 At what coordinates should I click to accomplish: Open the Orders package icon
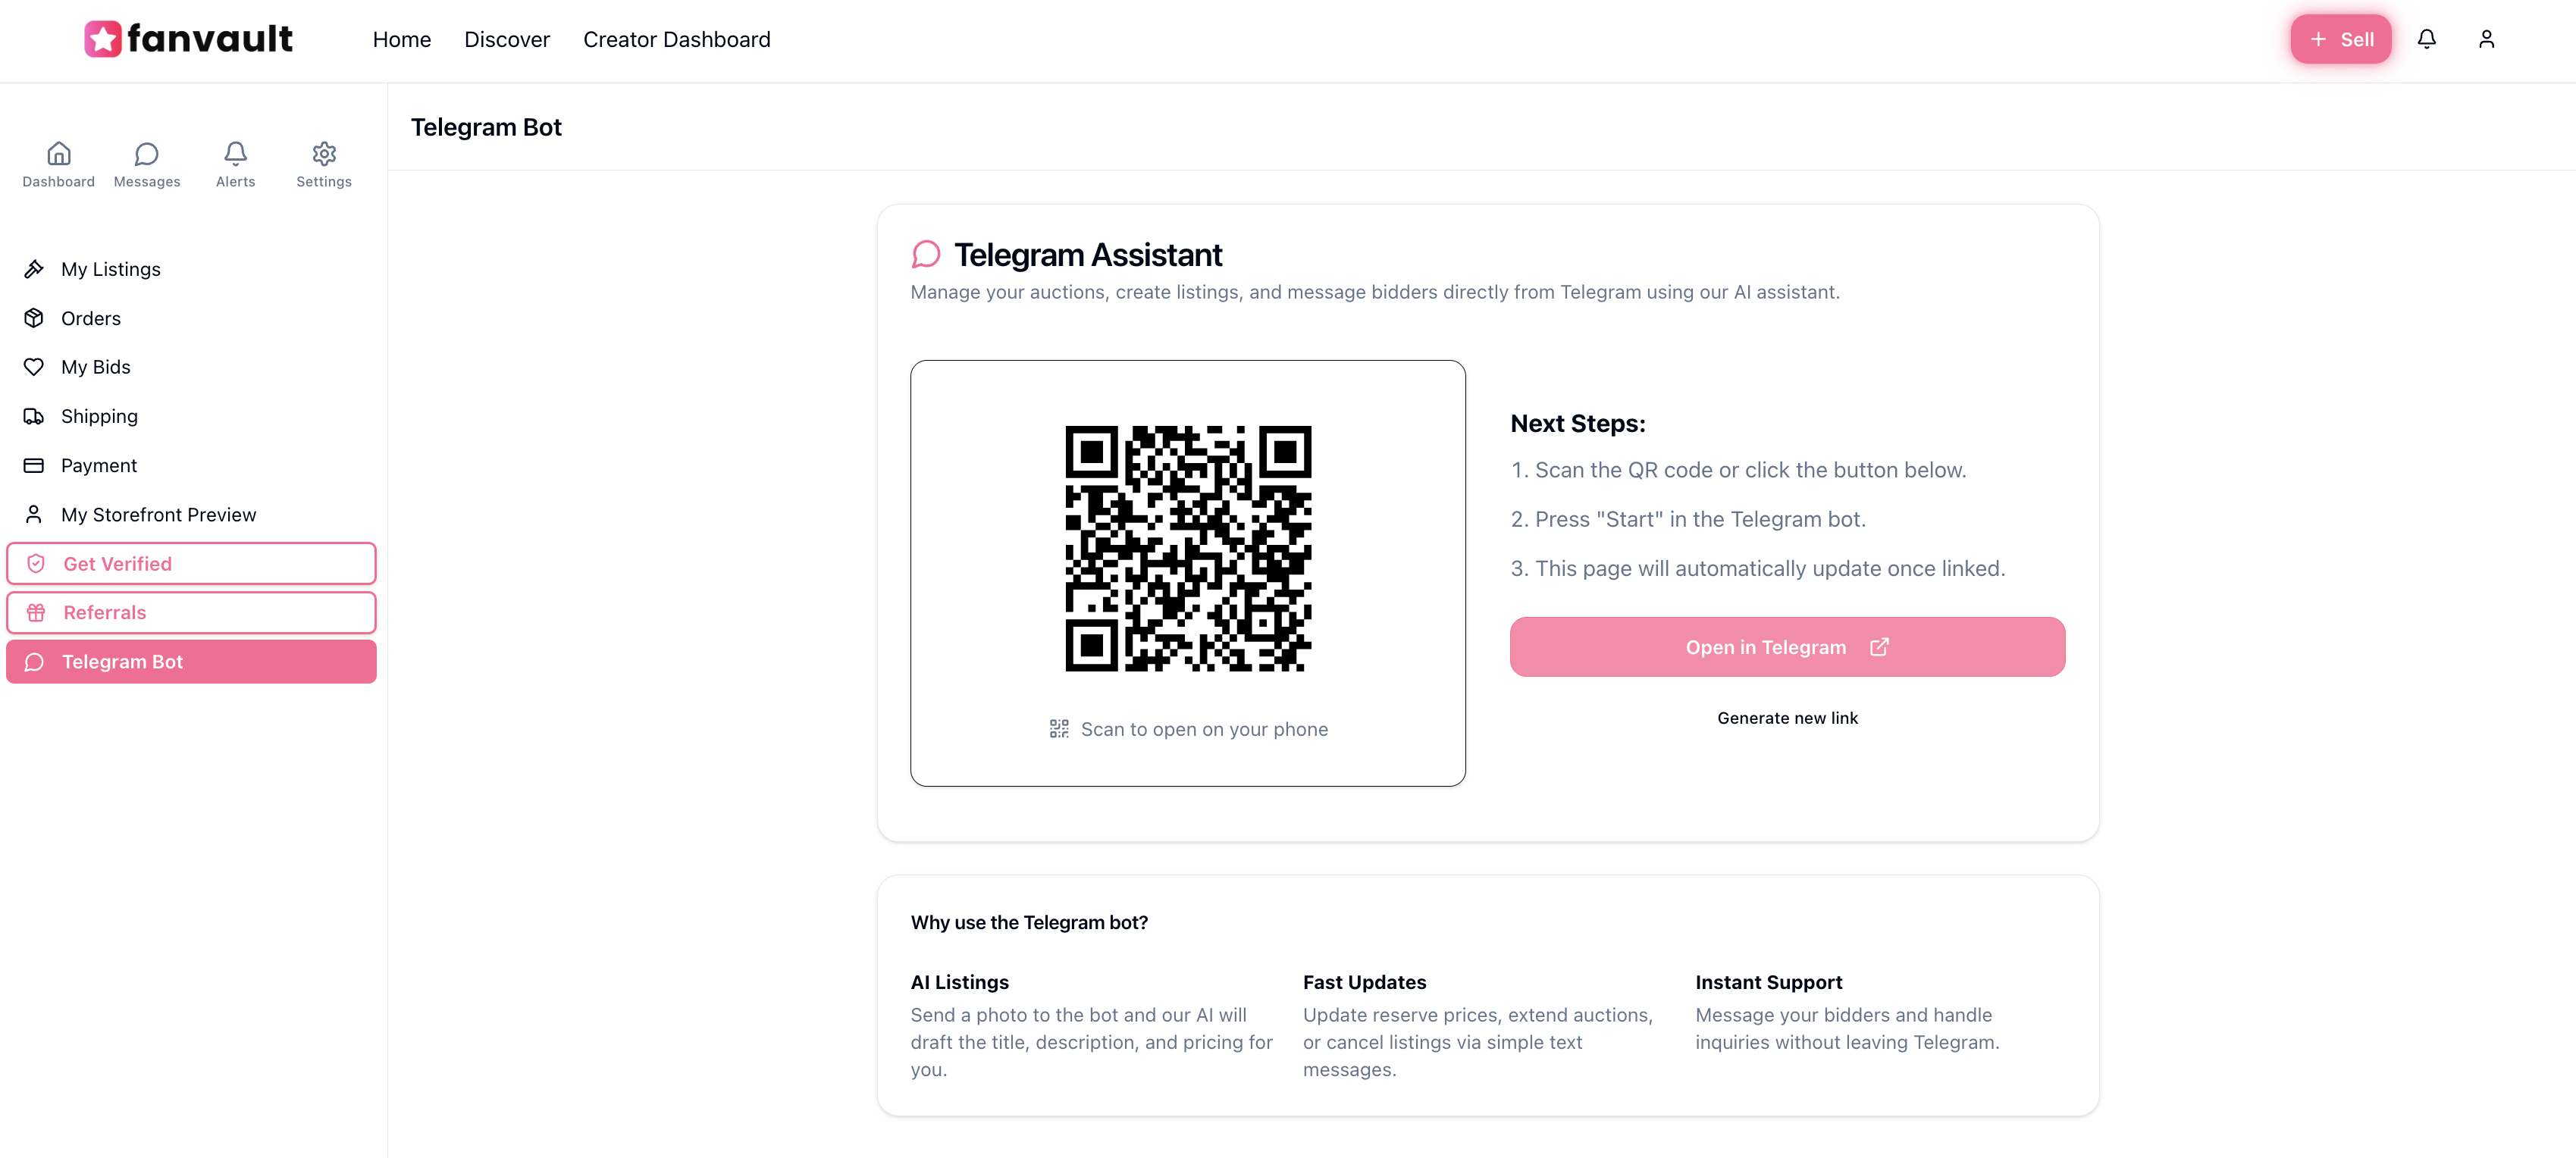tap(34, 317)
